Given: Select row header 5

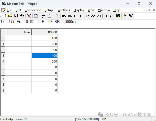Looking at the screenshot, I should (3, 67).
